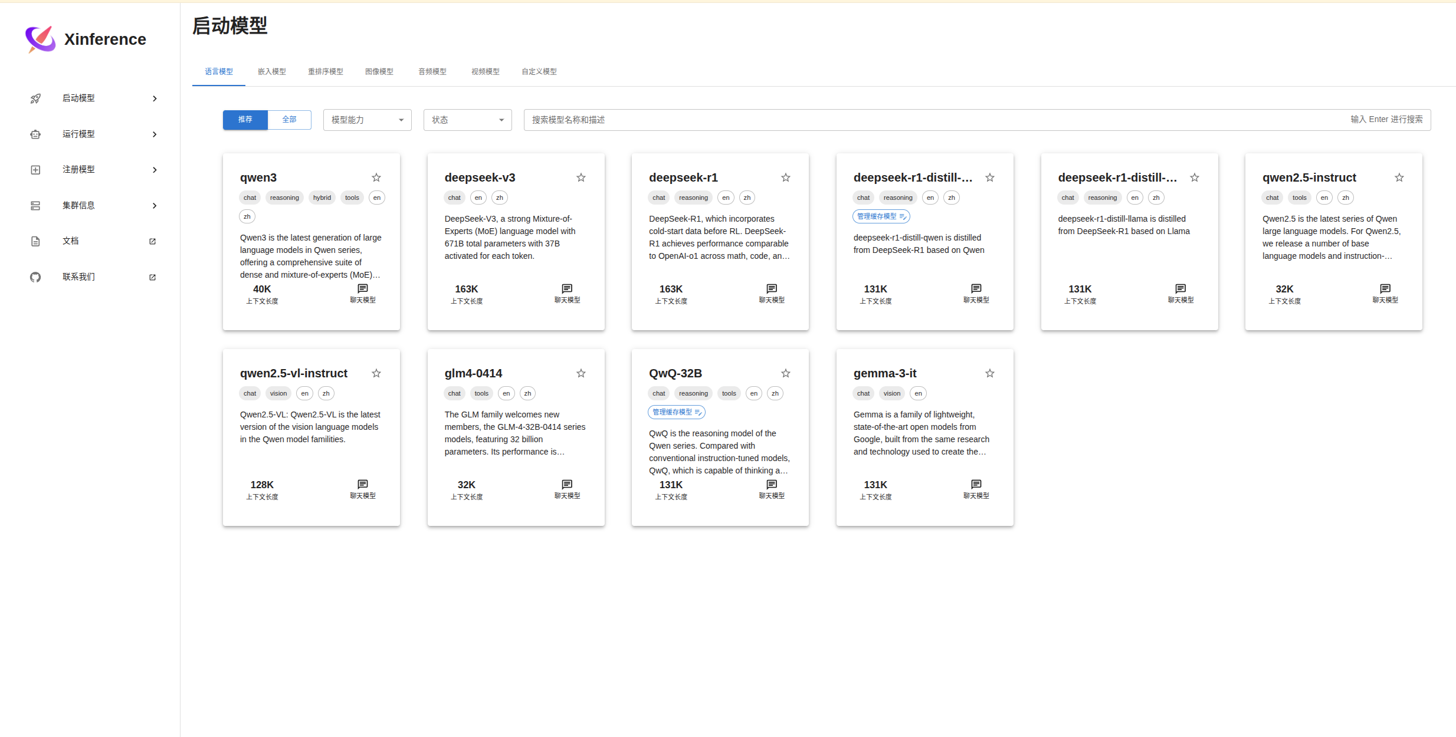Switch to 音频模型 tab
This screenshot has width=1456, height=737.
(432, 71)
